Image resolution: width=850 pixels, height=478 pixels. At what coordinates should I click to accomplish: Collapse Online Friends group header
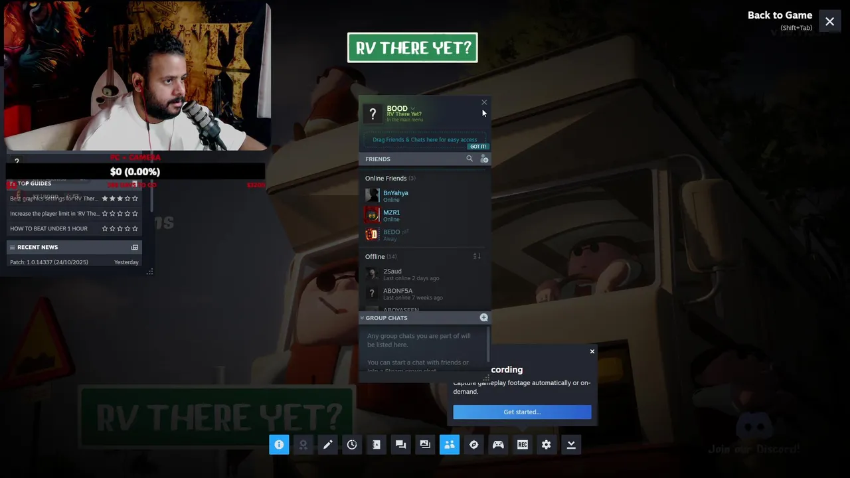[x=390, y=178]
